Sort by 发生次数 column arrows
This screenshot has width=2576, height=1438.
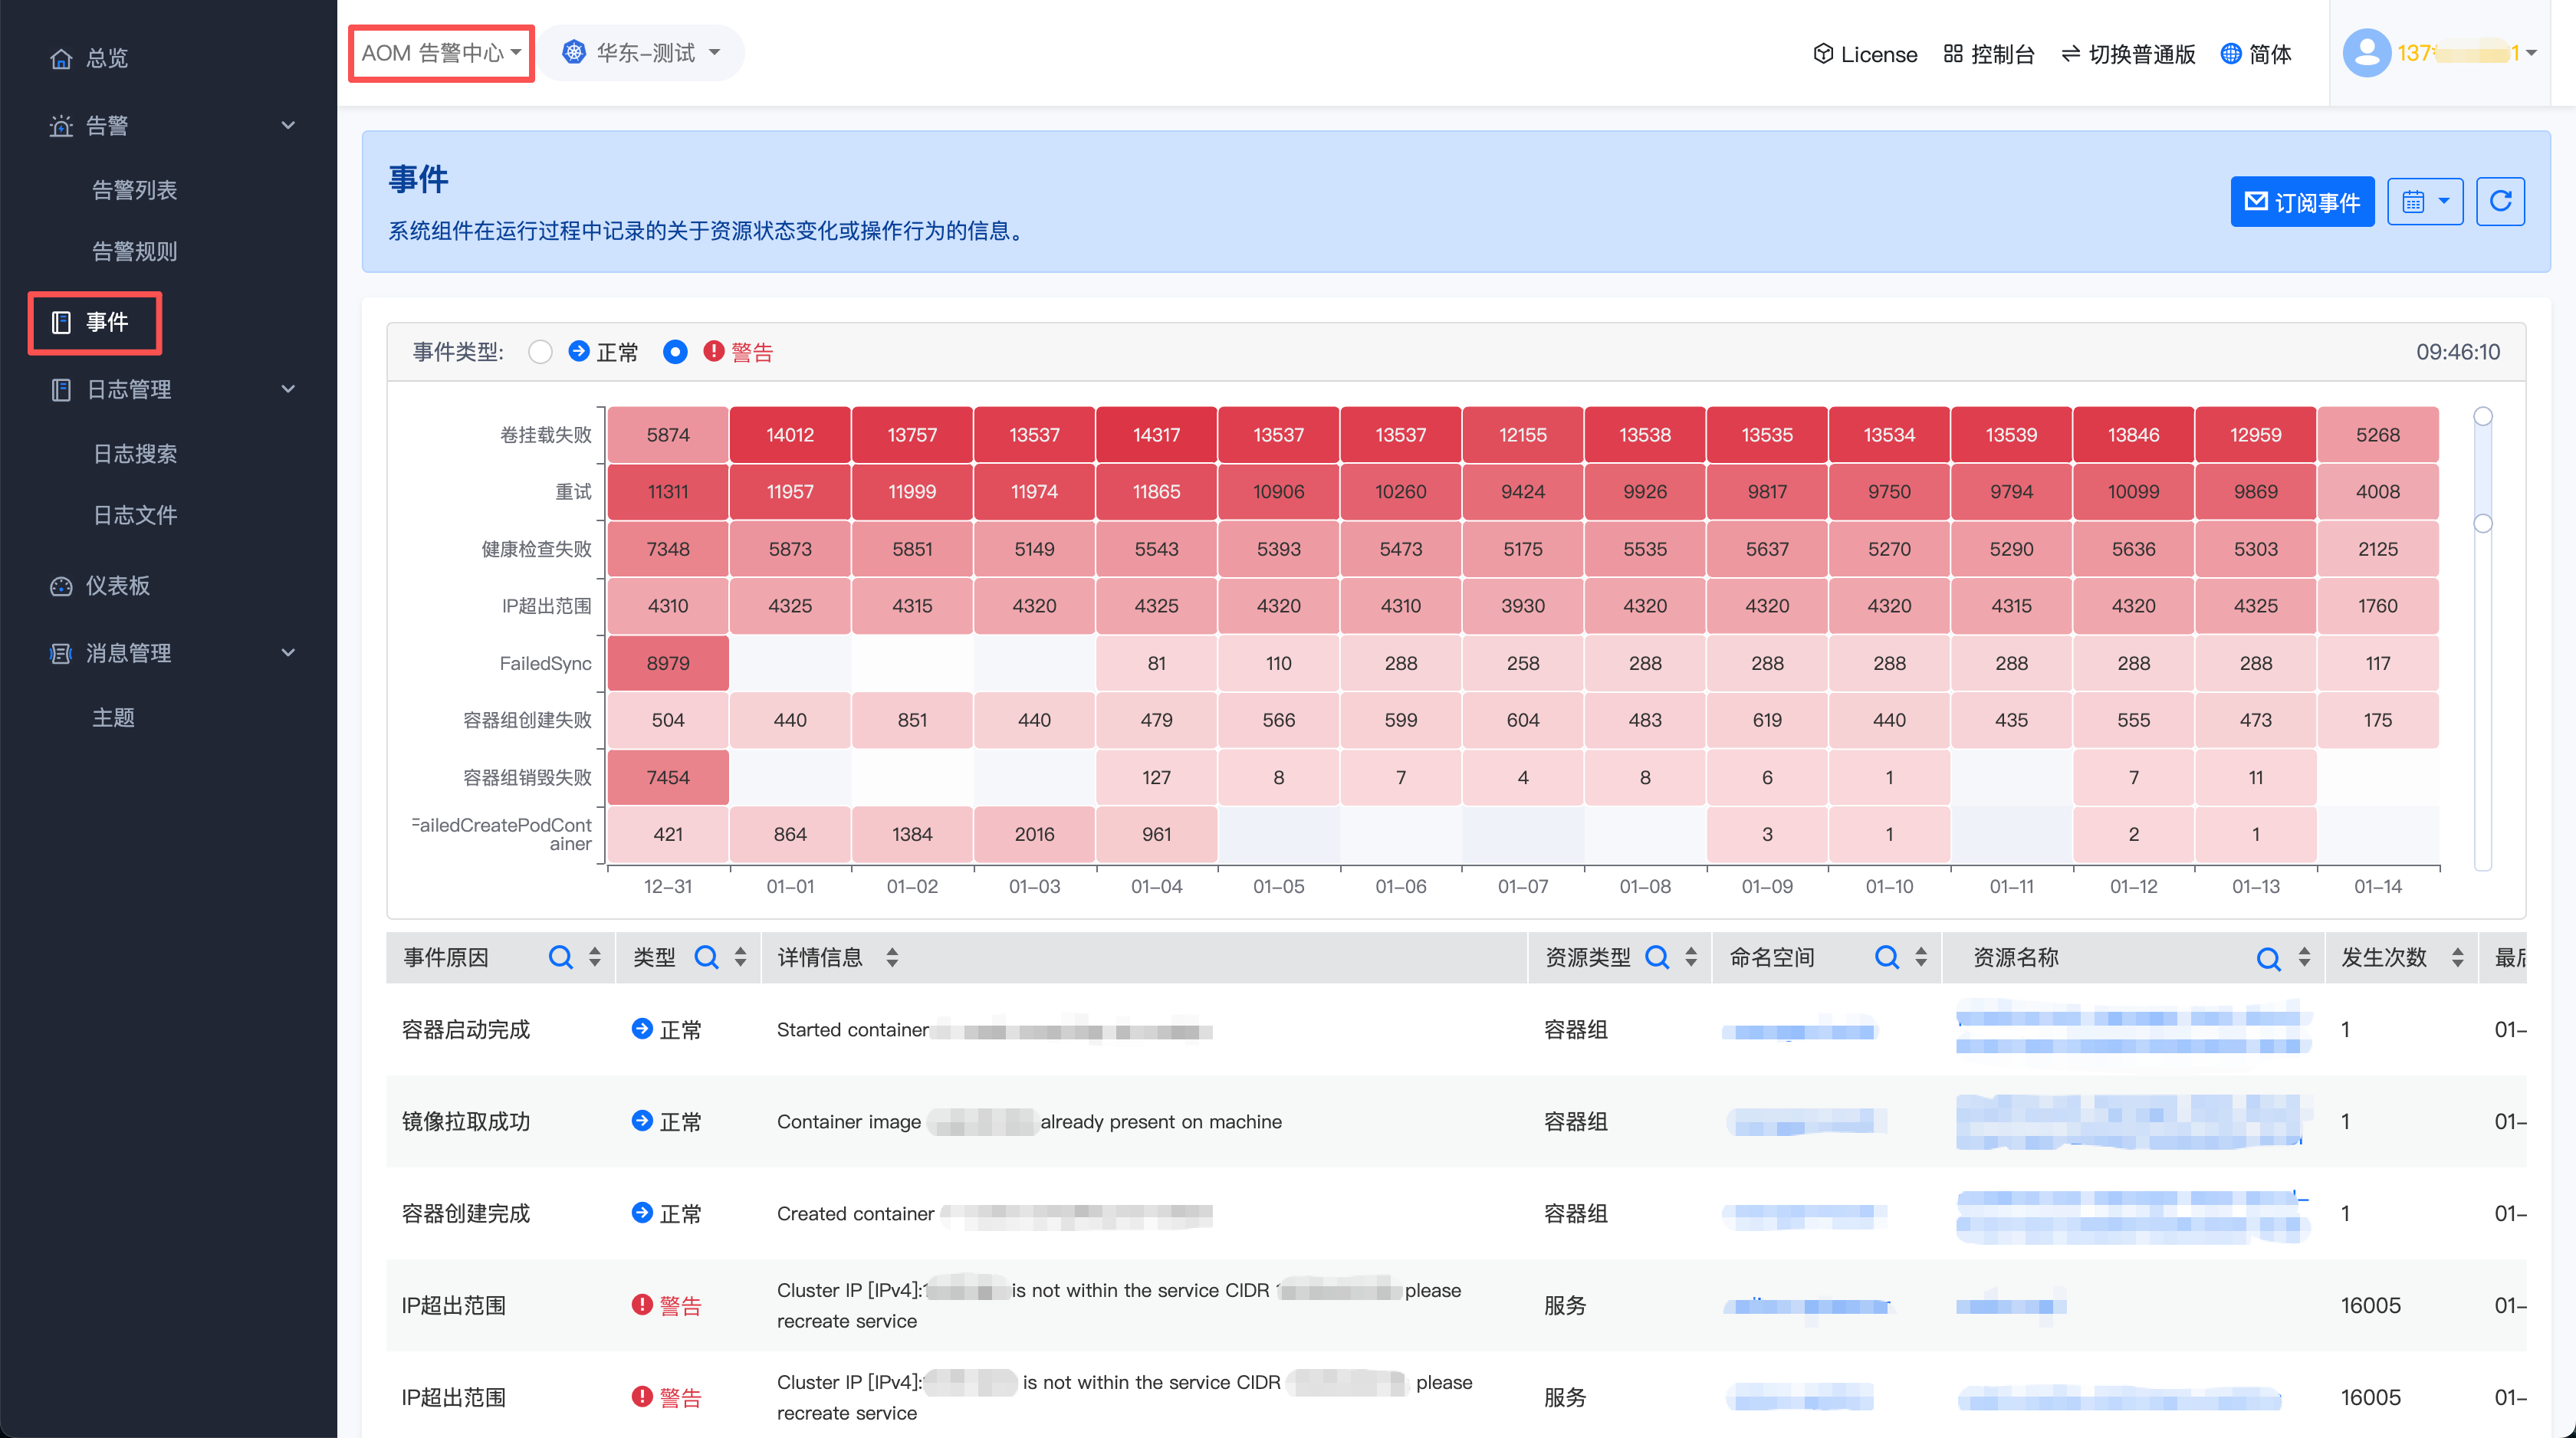[x=2457, y=957]
